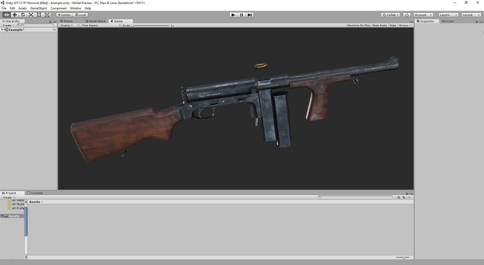
Task: Lock the Project panel
Action: pyautogui.click(x=407, y=194)
